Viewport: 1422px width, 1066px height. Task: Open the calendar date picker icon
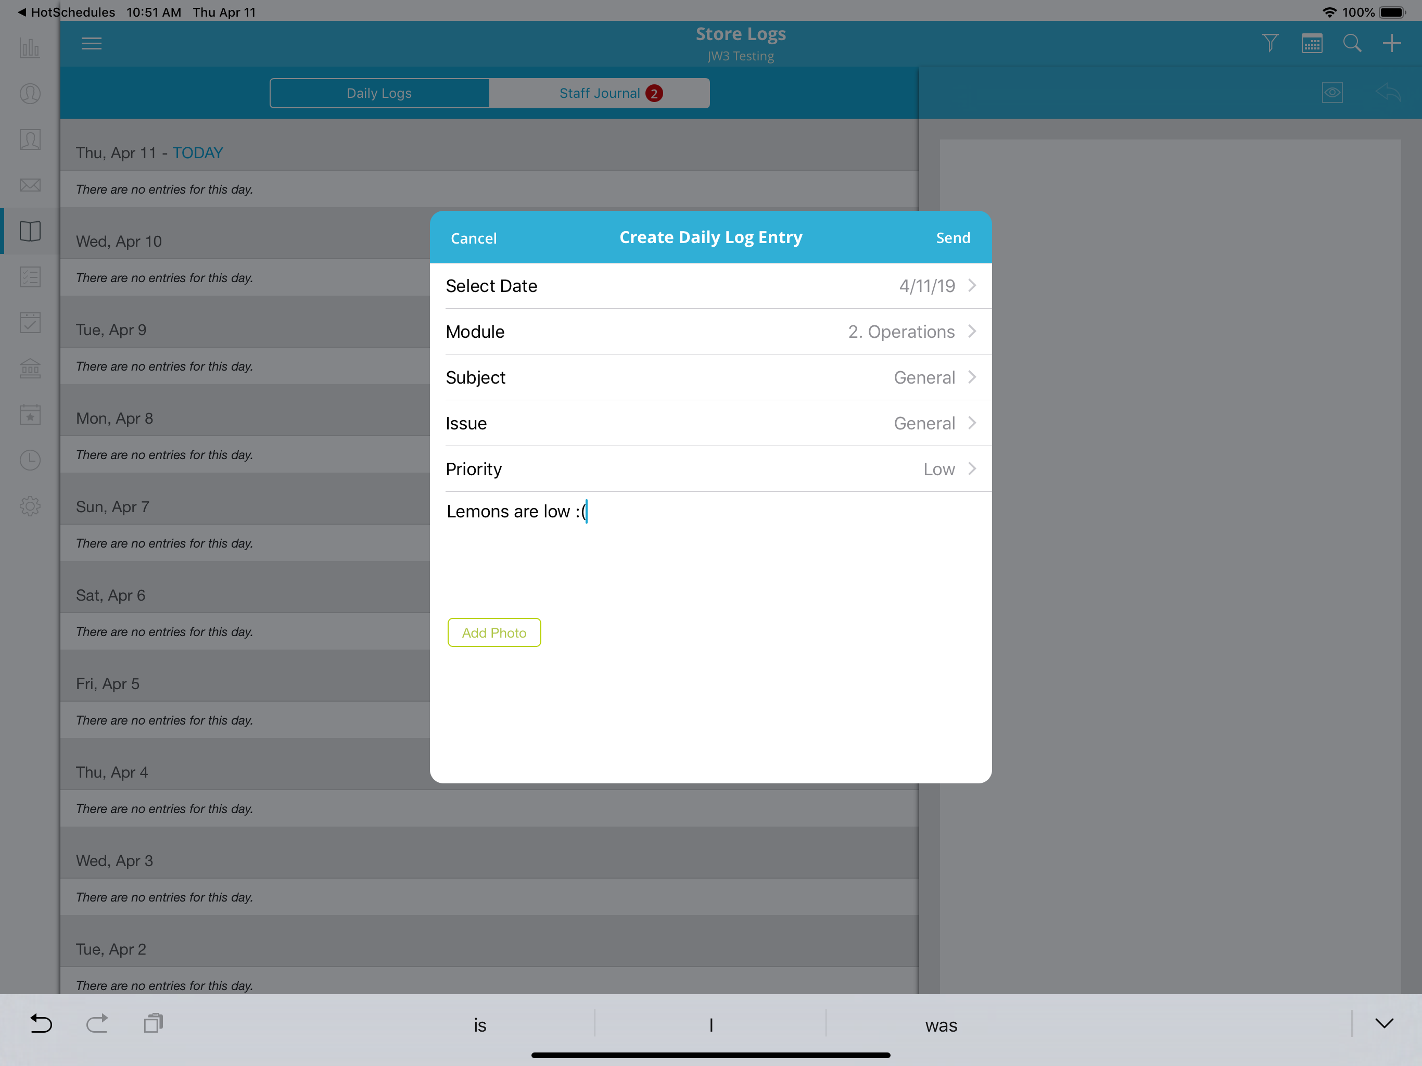(1312, 43)
